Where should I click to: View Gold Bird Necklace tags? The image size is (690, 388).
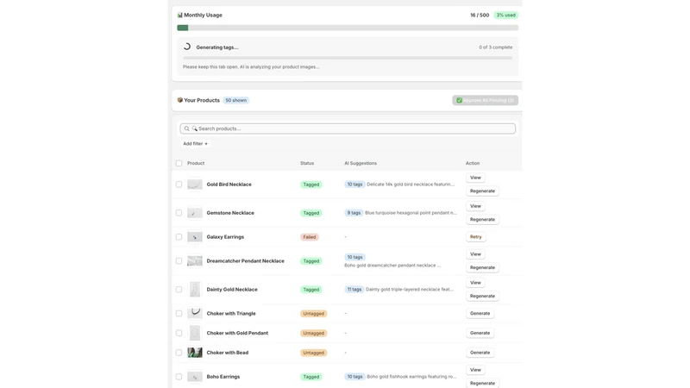click(x=475, y=178)
